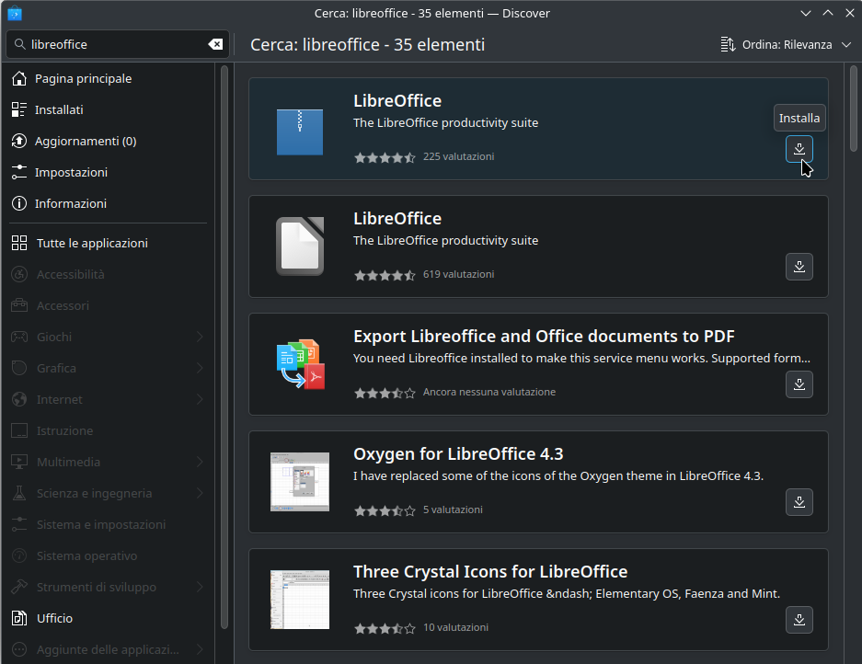Click the Discover app icon in title bar
This screenshot has height=664, width=862.
pyautogui.click(x=15, y=13)
